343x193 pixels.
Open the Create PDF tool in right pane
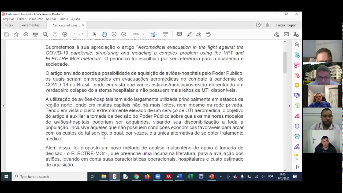coord(297,75)
